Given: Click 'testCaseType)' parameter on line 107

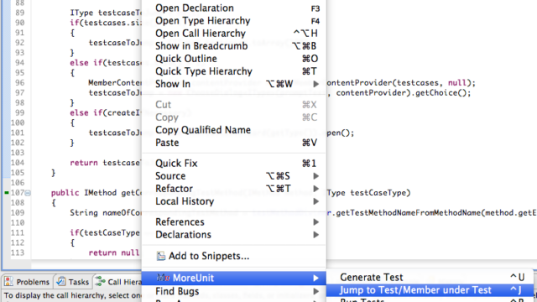Looking at the screenshot, I should coord(380,193).
